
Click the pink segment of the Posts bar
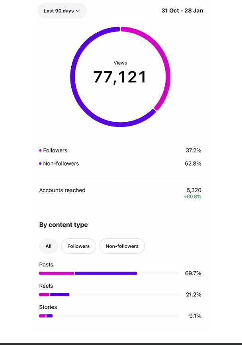[x=57, y=273]
